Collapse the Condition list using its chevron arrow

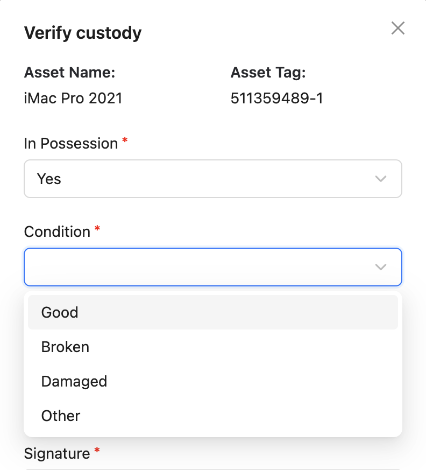pyautogui.click(x=380, y=267)
